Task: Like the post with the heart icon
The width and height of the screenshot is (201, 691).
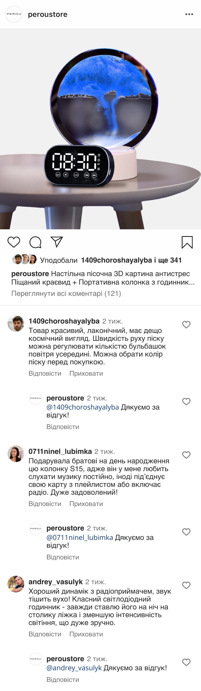Action: pyautogui.click(x=14, y=242)
